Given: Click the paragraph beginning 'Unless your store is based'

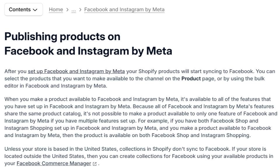Looking at the screenshot, I should pos(139,156).
